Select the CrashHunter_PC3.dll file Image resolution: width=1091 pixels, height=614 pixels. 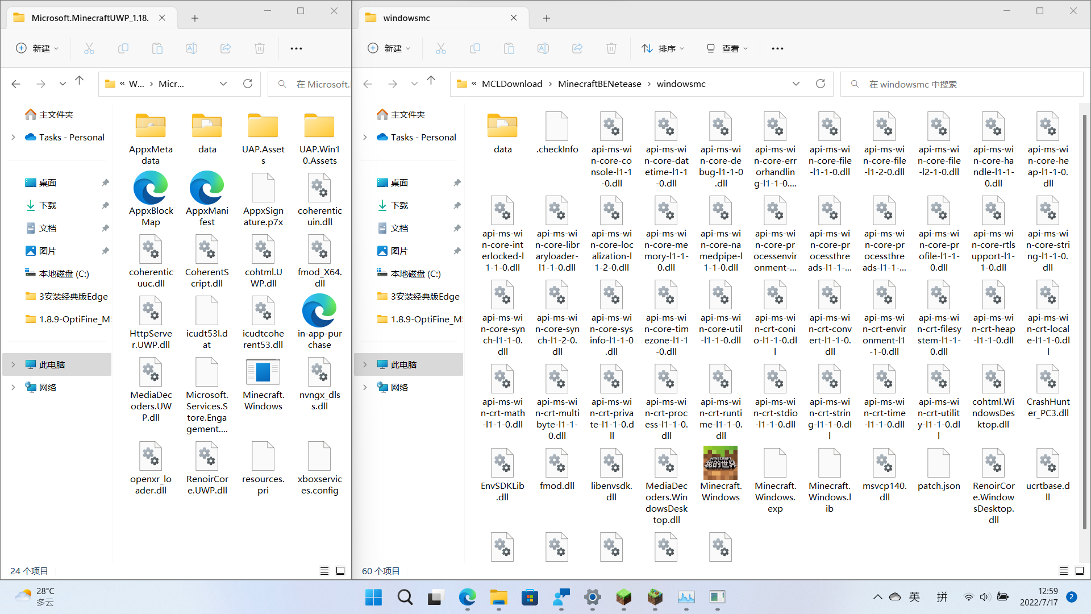click(1048, 391)
